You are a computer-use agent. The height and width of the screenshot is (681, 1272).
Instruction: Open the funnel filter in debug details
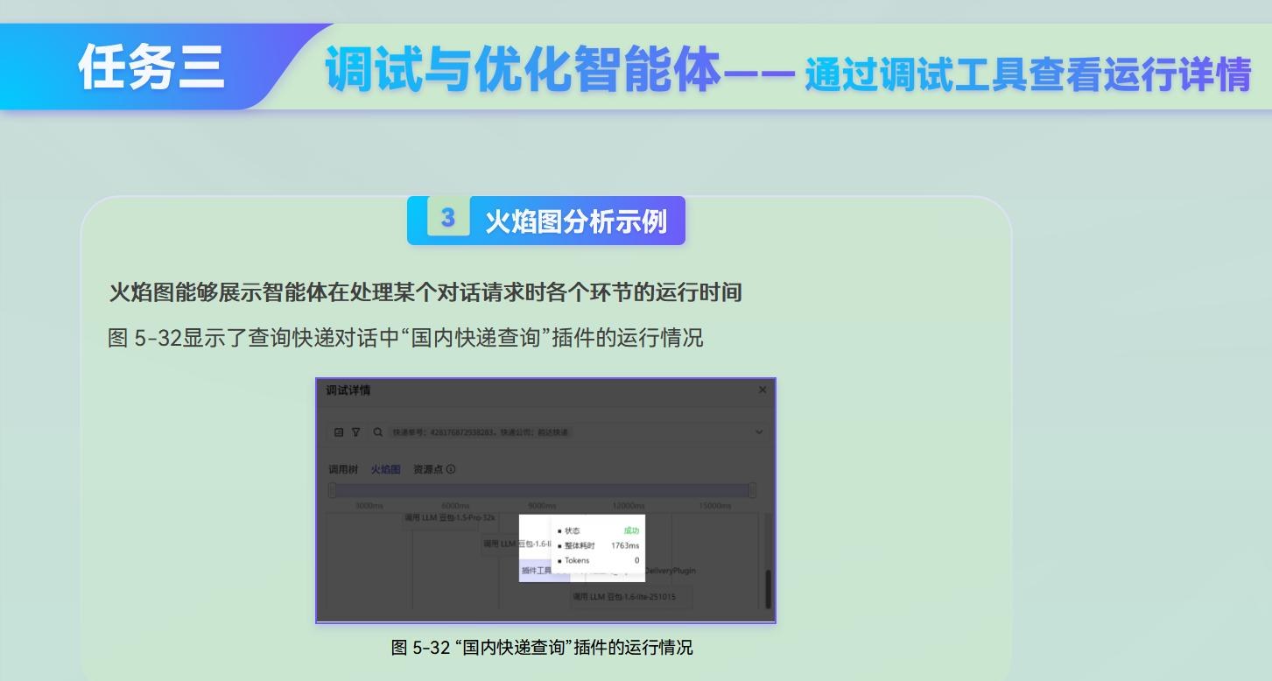click(356, 432)
